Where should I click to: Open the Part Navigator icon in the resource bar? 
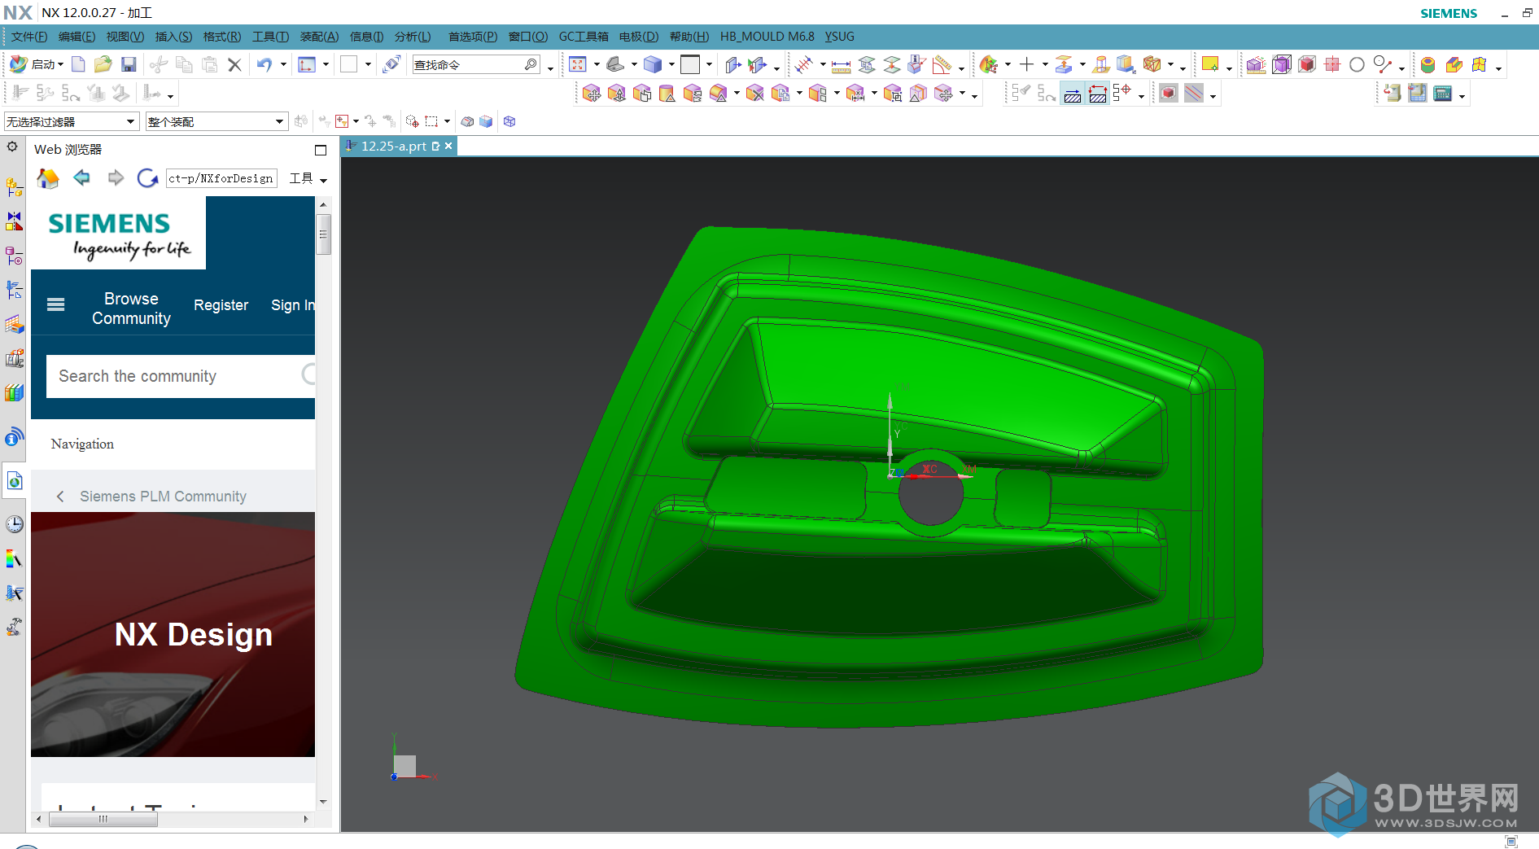tap(15, 256)
